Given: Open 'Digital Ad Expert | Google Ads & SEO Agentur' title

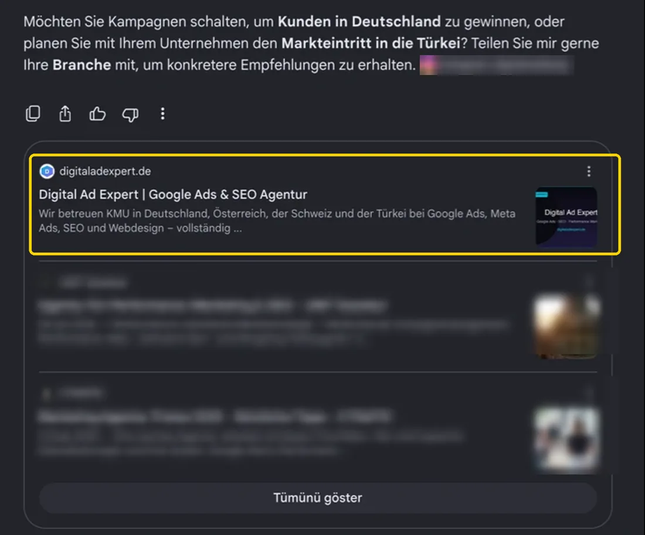Looking at the screenshot, I should (173, 195).
